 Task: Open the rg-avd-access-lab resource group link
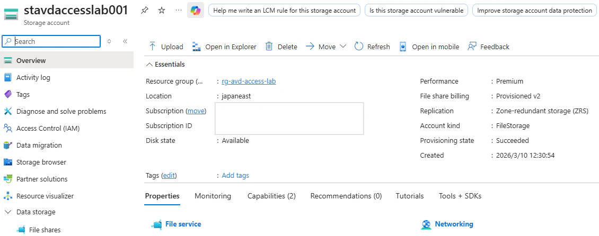coord(249,81)
